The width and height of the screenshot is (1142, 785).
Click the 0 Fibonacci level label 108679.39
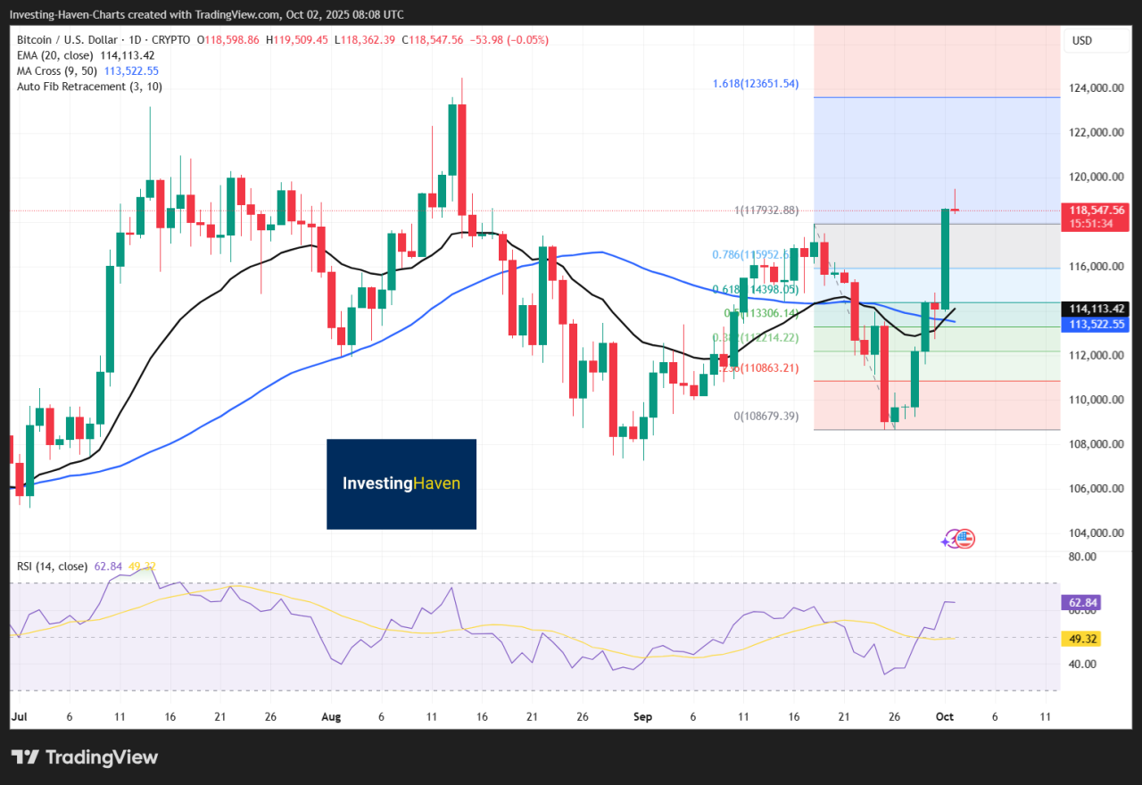765,416
